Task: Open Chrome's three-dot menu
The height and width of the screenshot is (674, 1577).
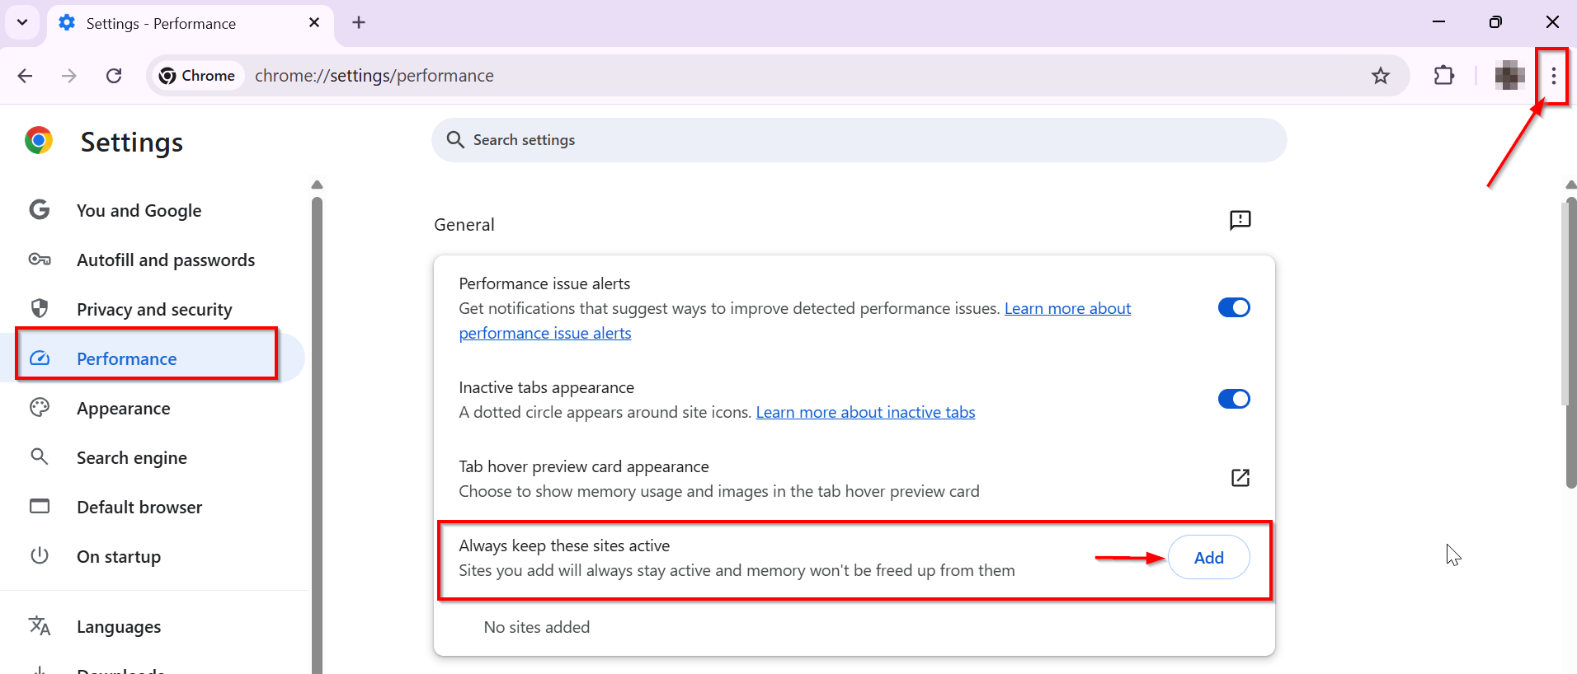Action: [1553, 76]
